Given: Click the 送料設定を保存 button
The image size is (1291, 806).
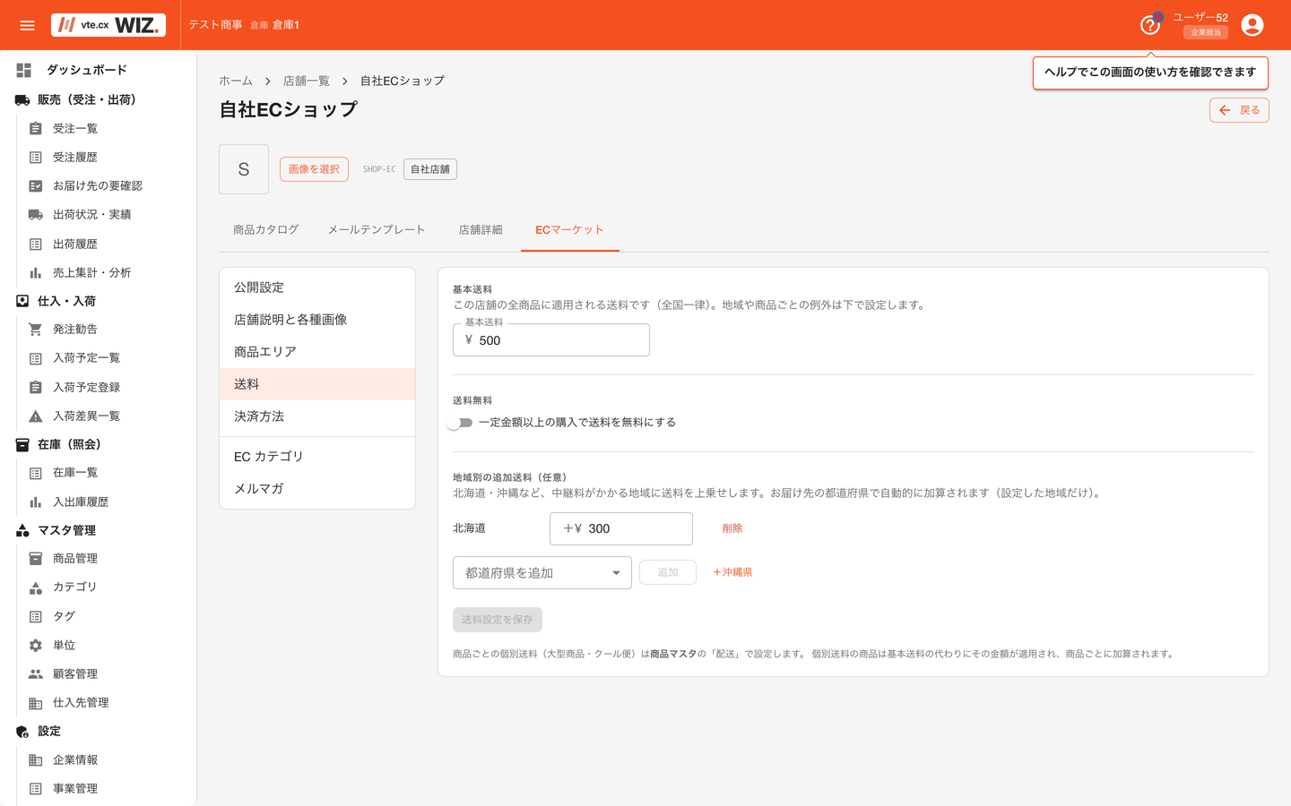Looking at the screenshot, I should [x=498, y=620].
